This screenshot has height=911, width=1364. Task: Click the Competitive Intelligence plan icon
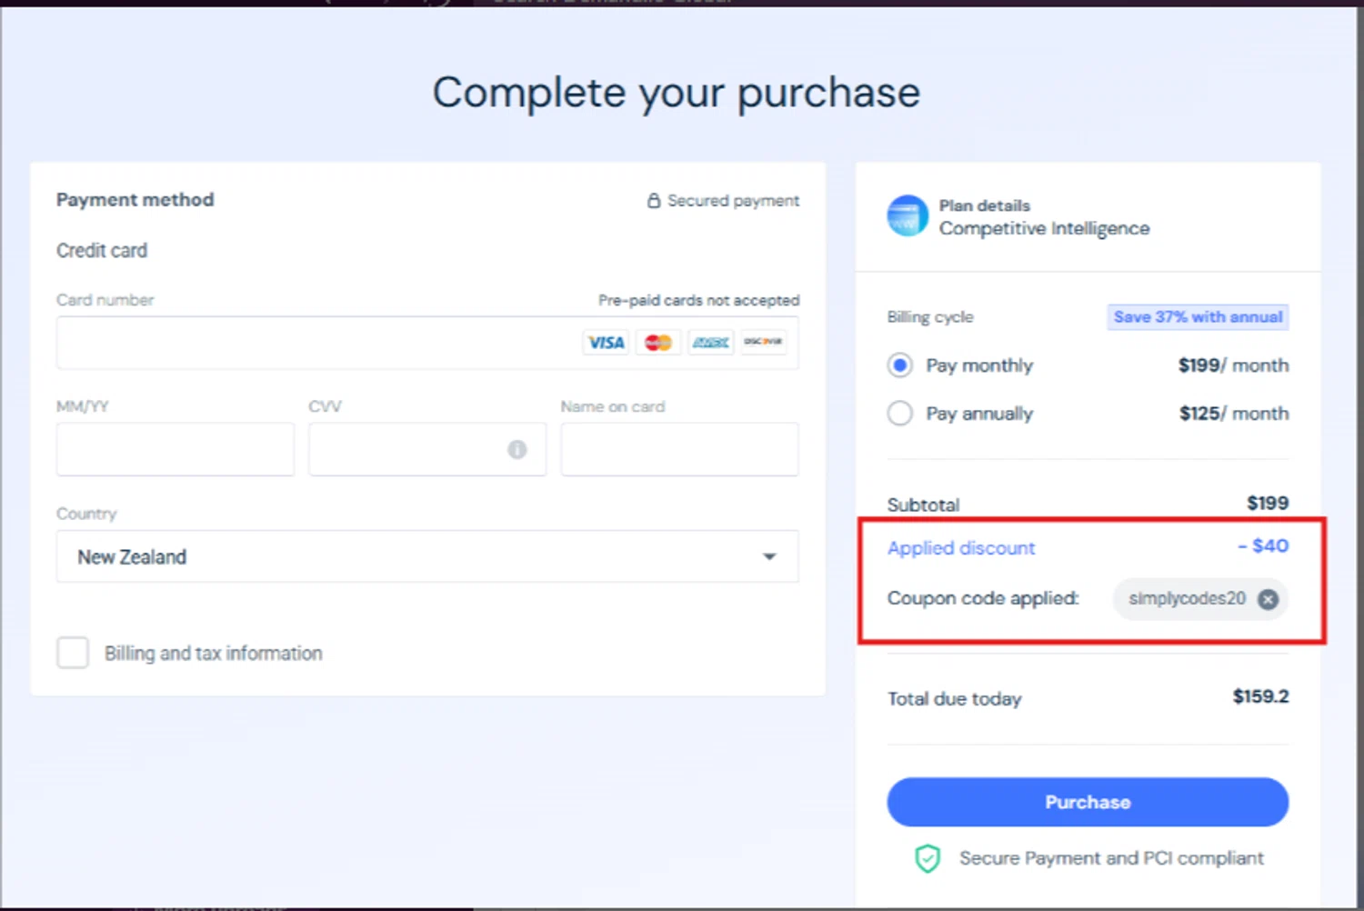(x=908, y=216)
